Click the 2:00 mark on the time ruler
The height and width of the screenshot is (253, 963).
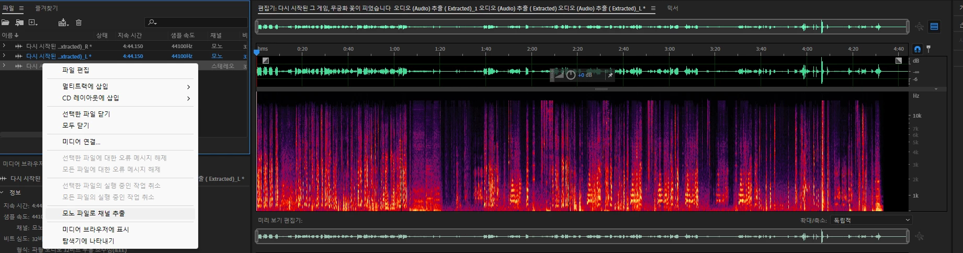click(532, 49)
